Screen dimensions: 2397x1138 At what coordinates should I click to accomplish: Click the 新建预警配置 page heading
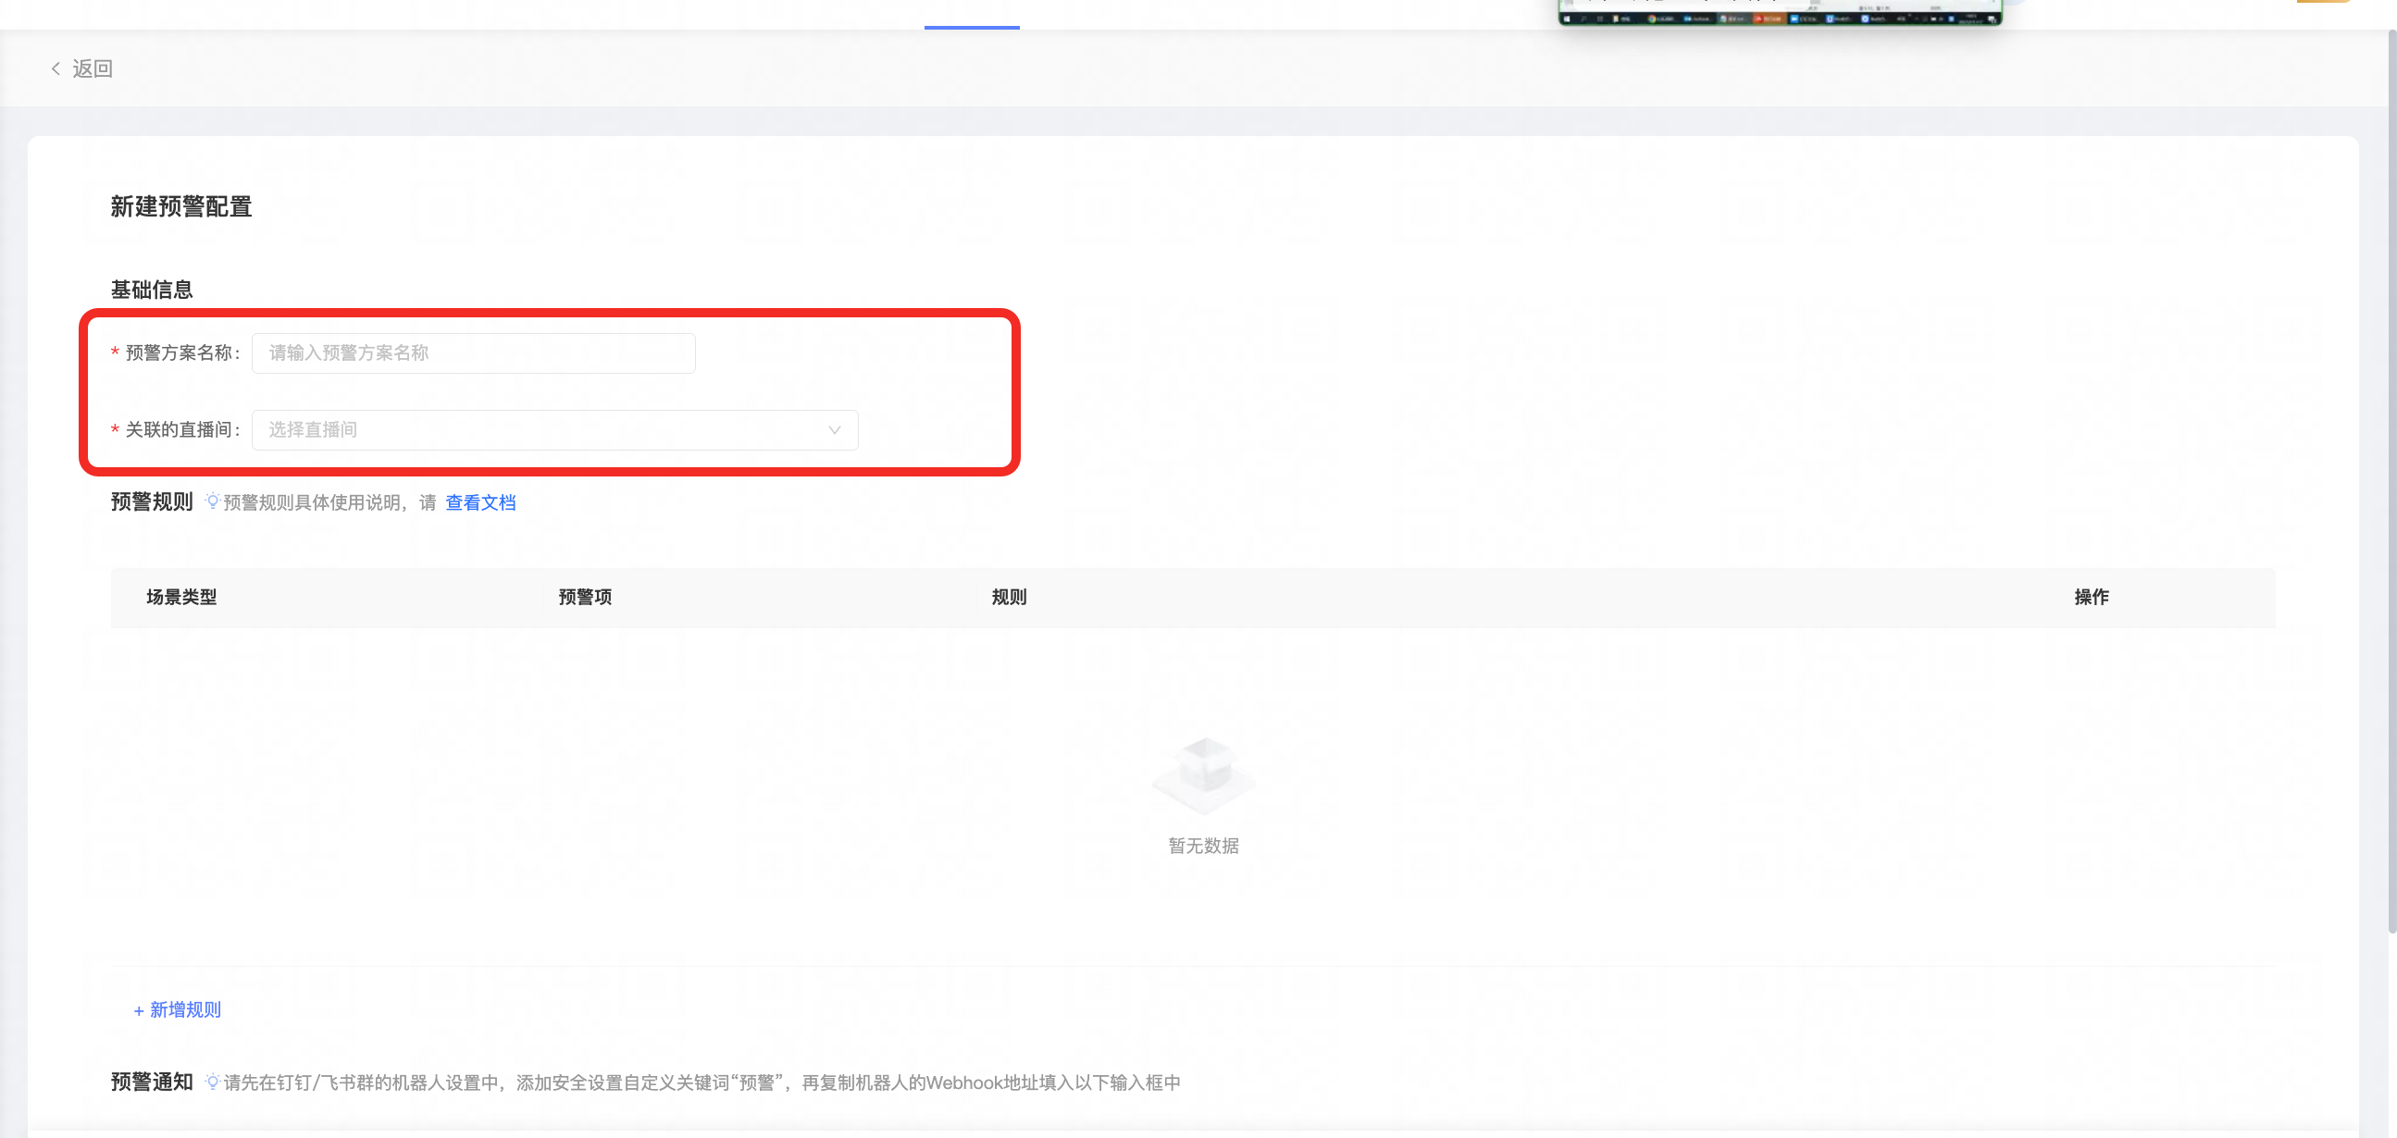181,206
